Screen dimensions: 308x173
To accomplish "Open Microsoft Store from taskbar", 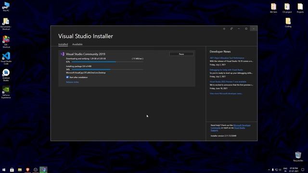I will [12, 170].
